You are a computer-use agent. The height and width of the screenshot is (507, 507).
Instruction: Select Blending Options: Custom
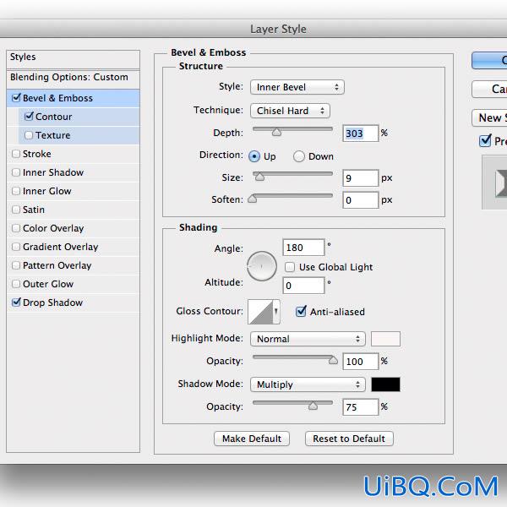[73, 79]
